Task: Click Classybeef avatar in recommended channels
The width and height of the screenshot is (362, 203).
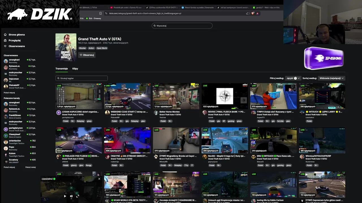Action: (x=6, y=135)
